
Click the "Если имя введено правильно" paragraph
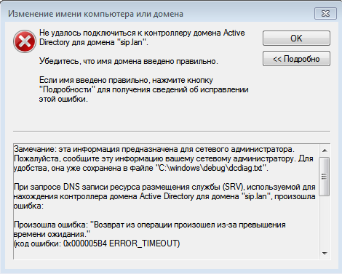[x=144, y=89]
